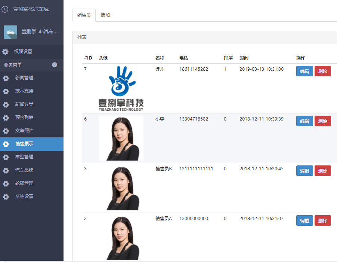Image resolution: width=337 pixels, height=262 pixels.
Task: Click 编辑 for 销售员B
Action: click(304, 171)
